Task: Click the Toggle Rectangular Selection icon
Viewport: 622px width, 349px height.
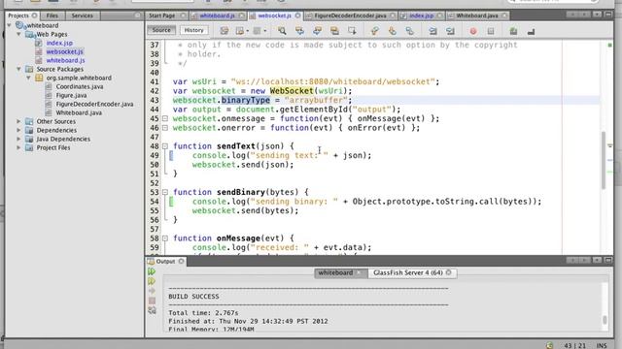Action: [352, 31]
